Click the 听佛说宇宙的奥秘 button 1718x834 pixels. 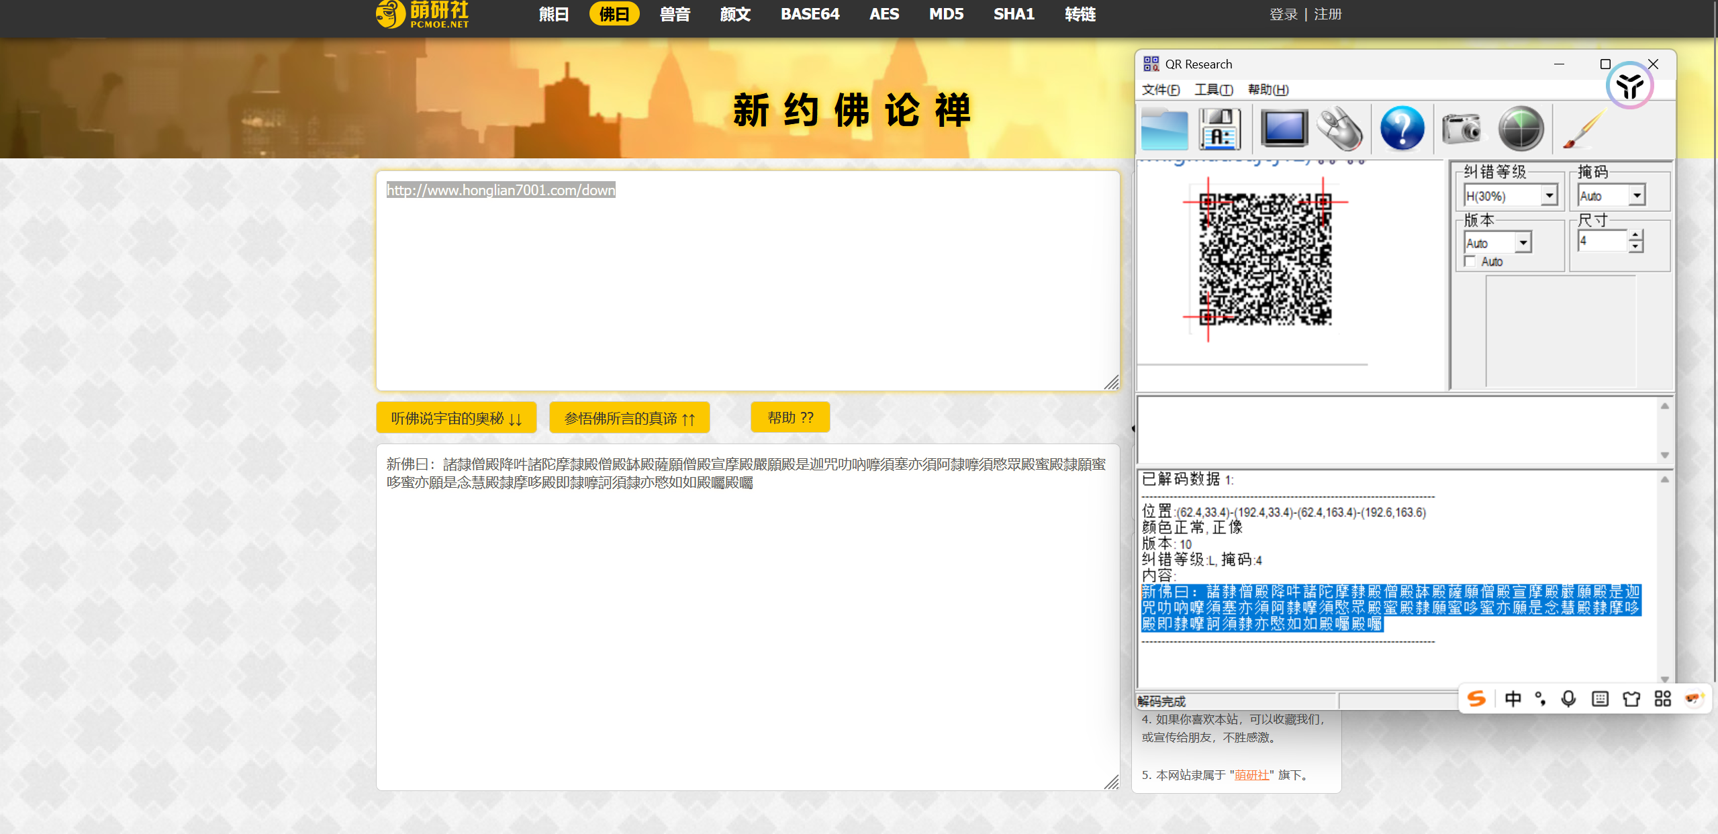click(x=457, y=418)
